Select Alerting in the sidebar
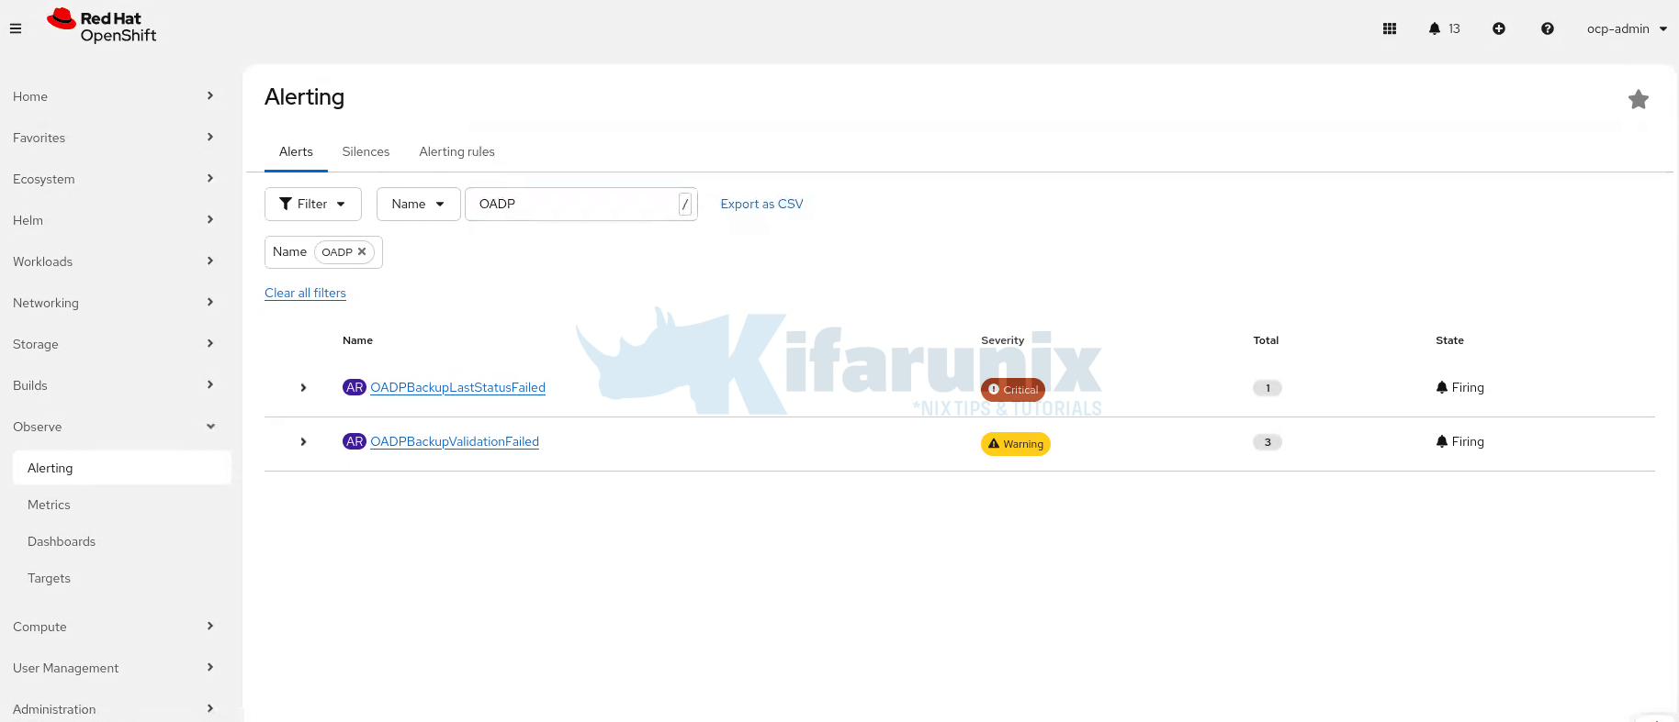 click(122, 468)
